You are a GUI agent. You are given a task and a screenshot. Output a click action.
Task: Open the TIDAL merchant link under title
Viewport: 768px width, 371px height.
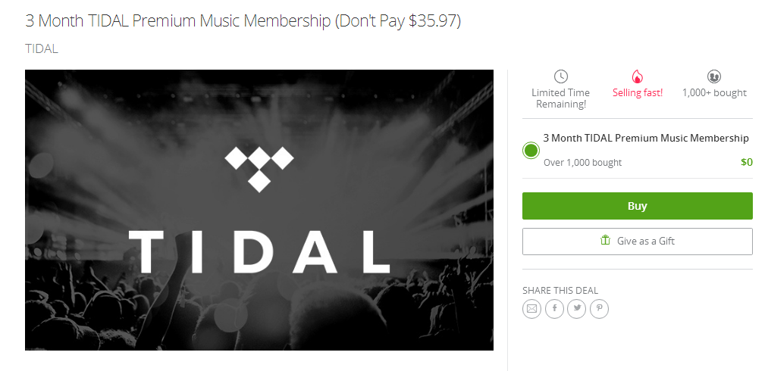[x=42, y=49]
